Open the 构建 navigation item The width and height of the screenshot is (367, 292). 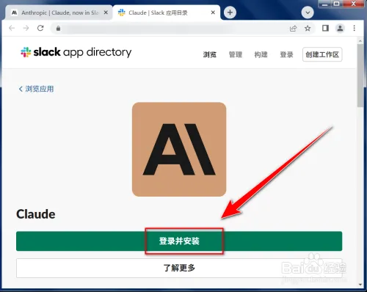pos(261,54)
